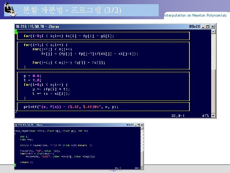Image resolution: width=230 pixels, height=173 pixels.
Task: Click the green cursor block in top Zterm window
Action: click(x=16, y=32)
